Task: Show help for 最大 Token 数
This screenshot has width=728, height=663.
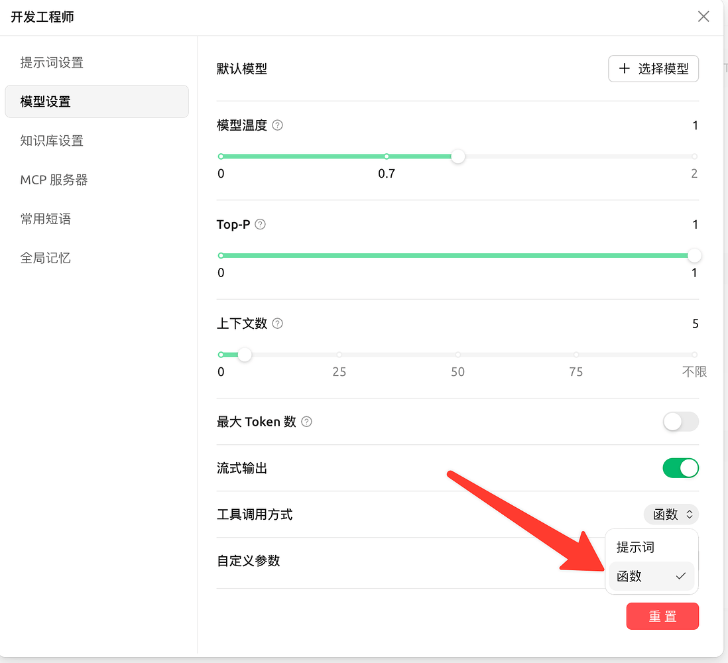Action: pos(306,422)
